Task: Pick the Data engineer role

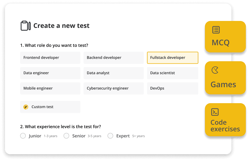Action: tap(50, 73)
